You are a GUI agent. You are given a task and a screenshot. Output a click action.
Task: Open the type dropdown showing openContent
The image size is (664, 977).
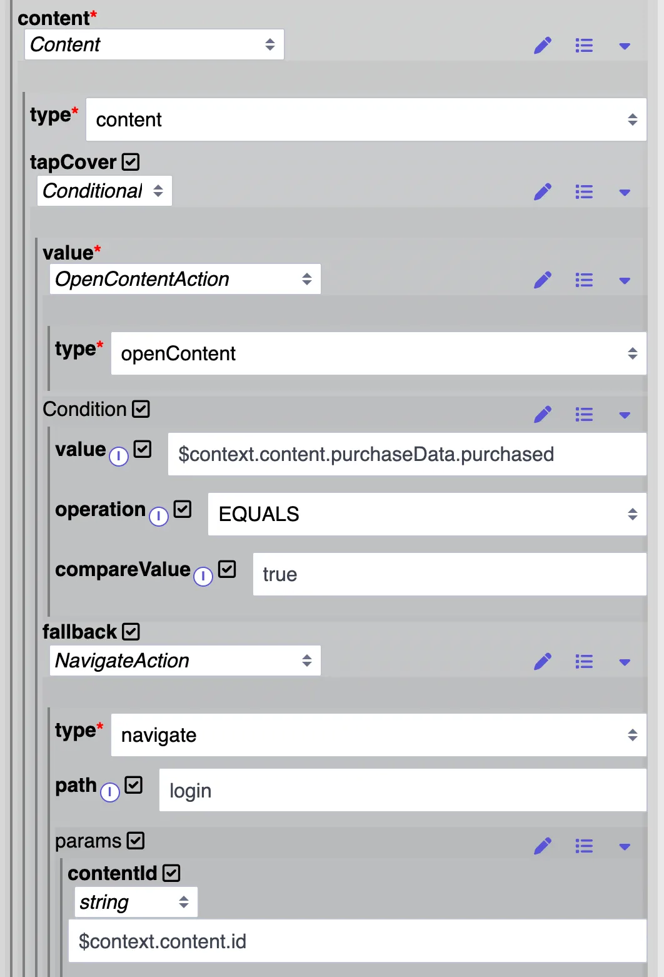[x=379, y=353]
